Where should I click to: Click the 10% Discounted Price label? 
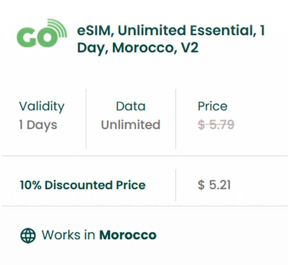[83, 185]
